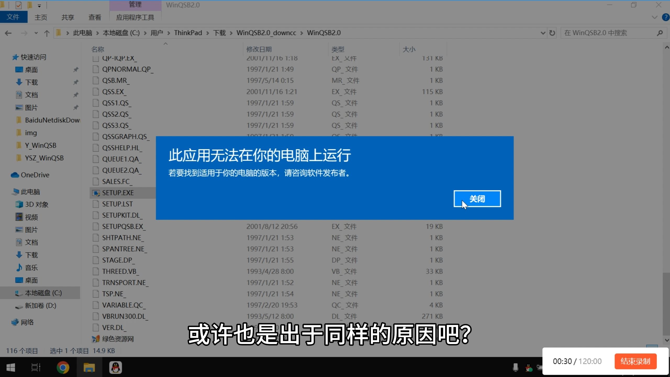
Task: Click ThinkPad in the address path
Action: [188, 33]
